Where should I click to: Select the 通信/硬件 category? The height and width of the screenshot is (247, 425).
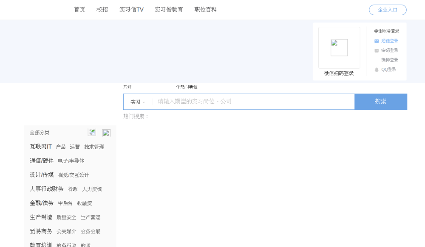42,161
